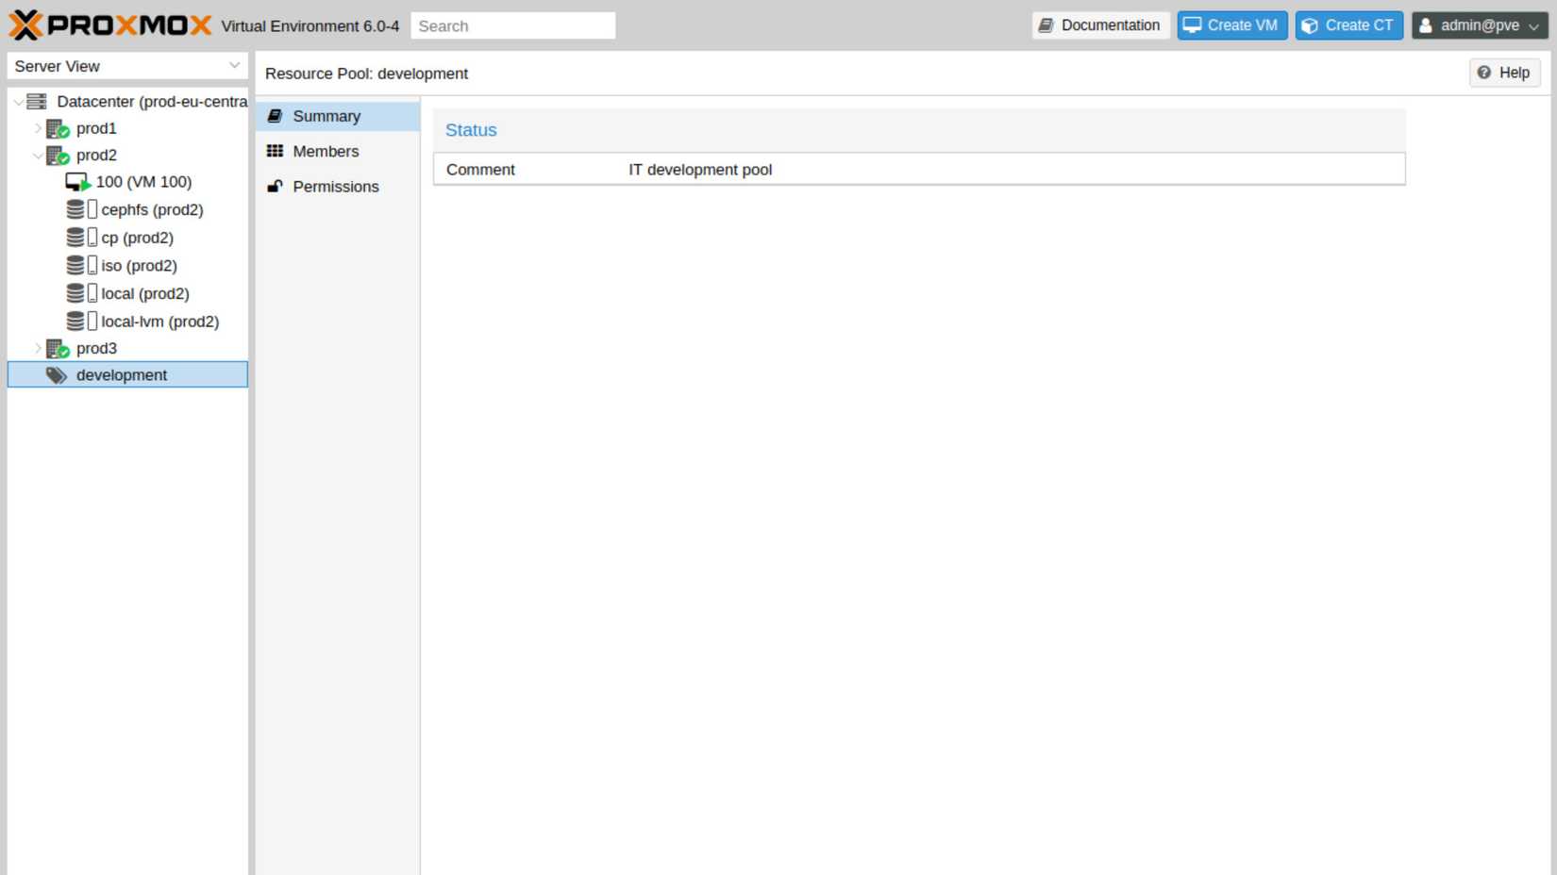Click the local storage icon
Screen dimensions: 1557x875
[81, 293]
